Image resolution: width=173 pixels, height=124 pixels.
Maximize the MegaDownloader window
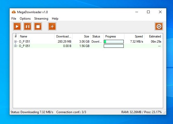click(148, 12)
